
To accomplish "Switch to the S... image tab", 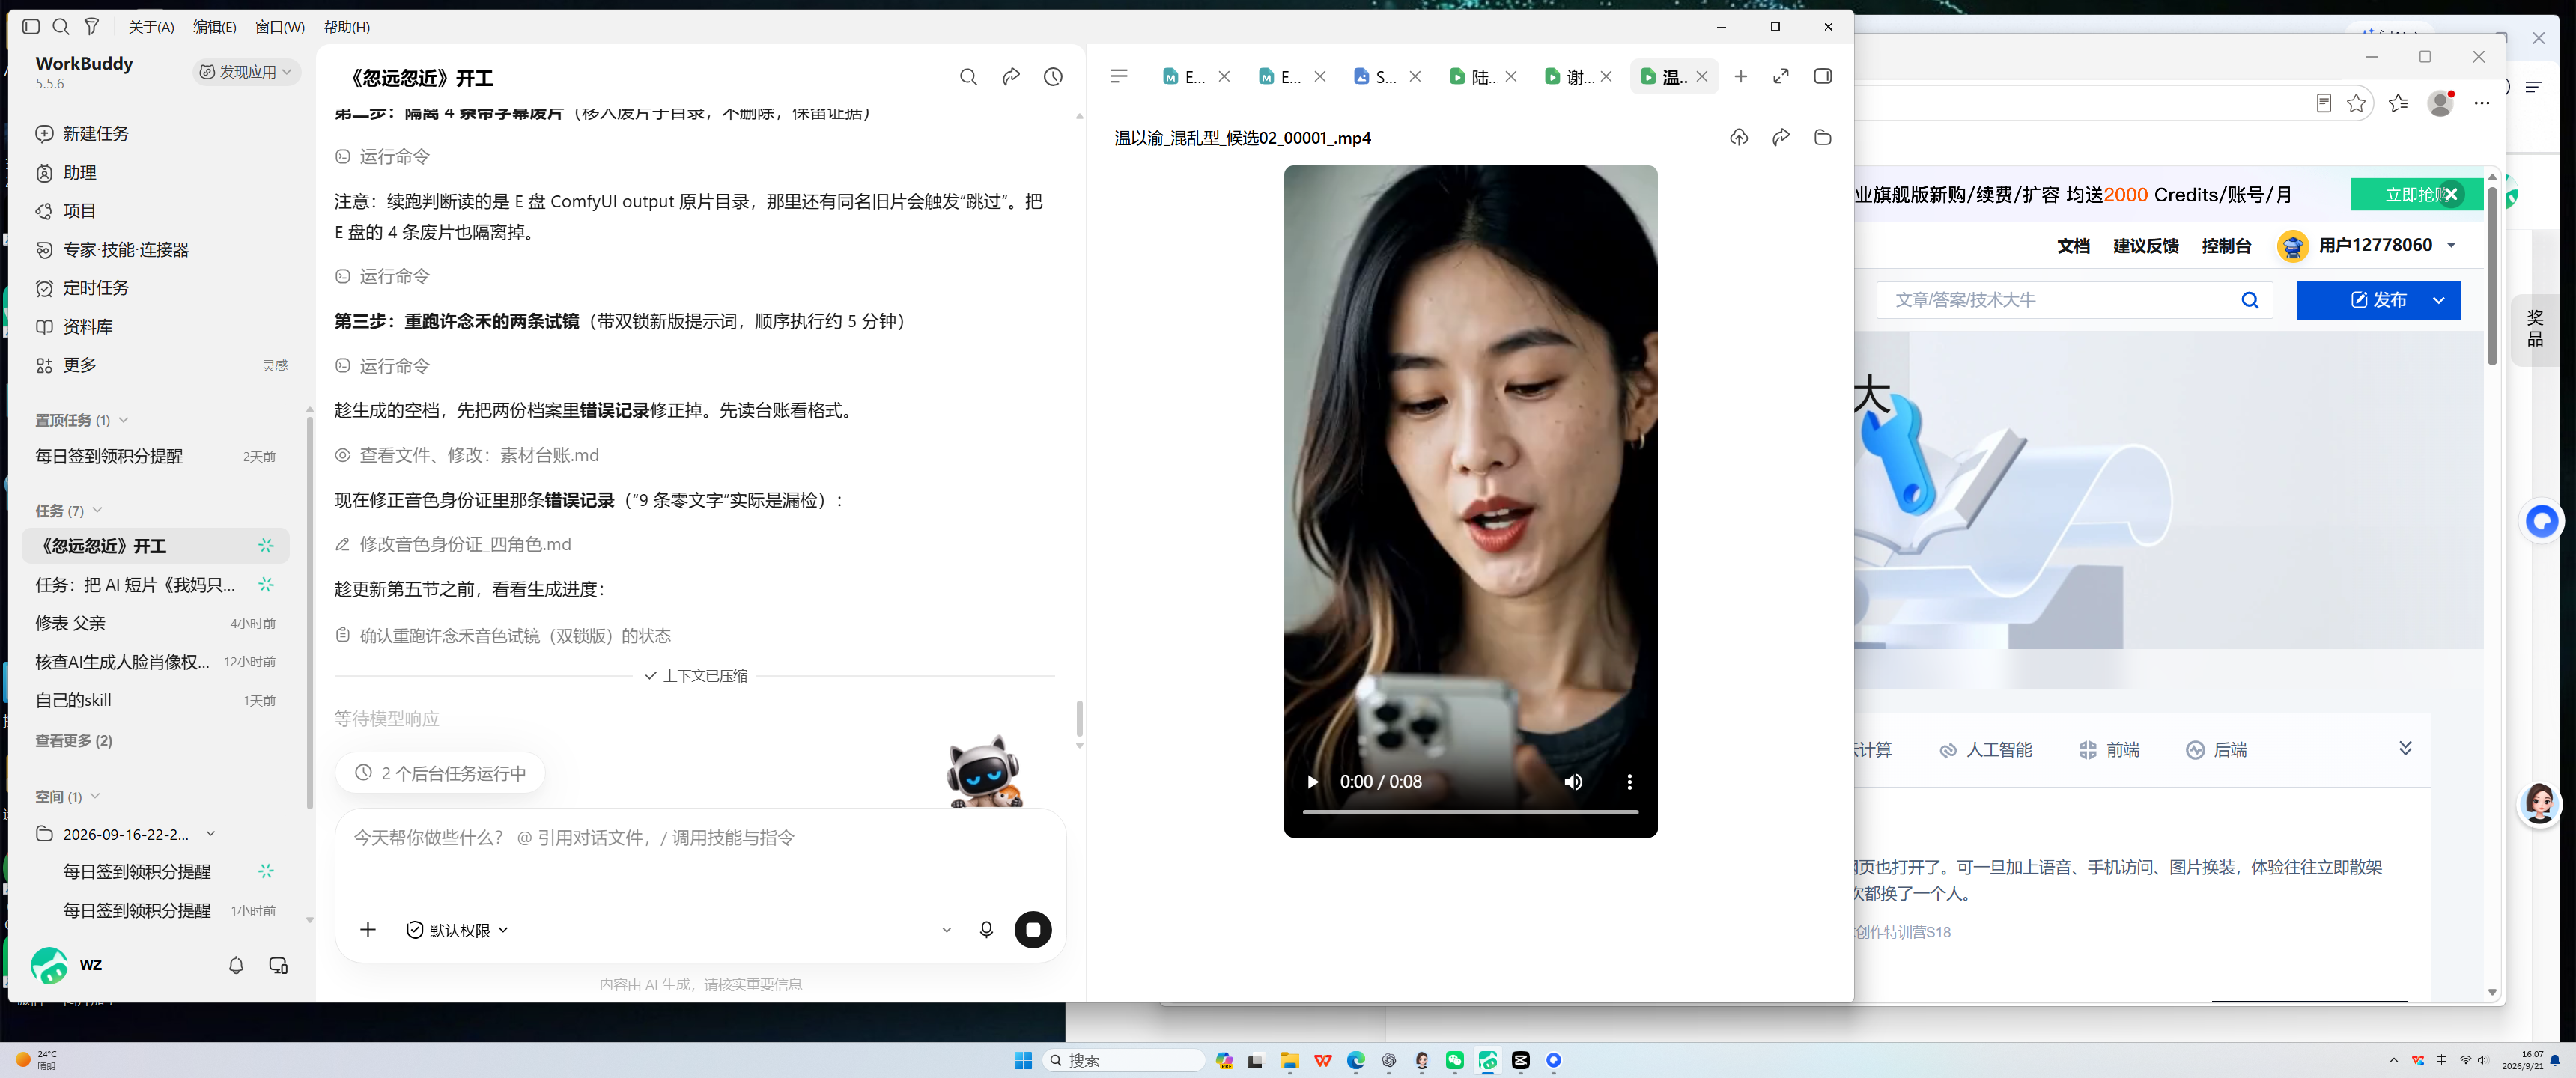I will click(1375, 77).
